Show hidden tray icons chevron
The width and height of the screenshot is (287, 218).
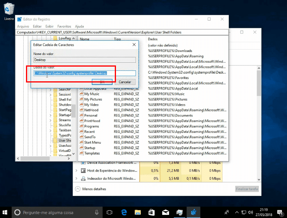pyautogui.click(x=237, y=212)
